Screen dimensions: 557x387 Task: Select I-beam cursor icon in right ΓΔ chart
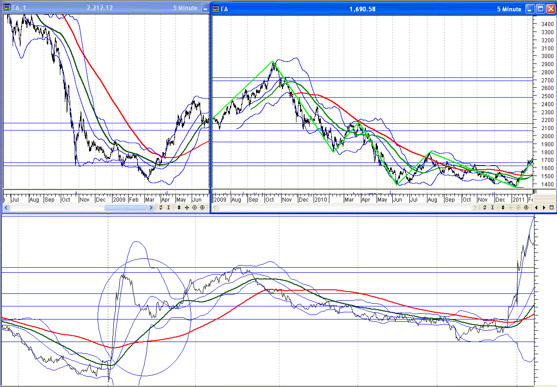pyautogui.click(x=493, y=207)
